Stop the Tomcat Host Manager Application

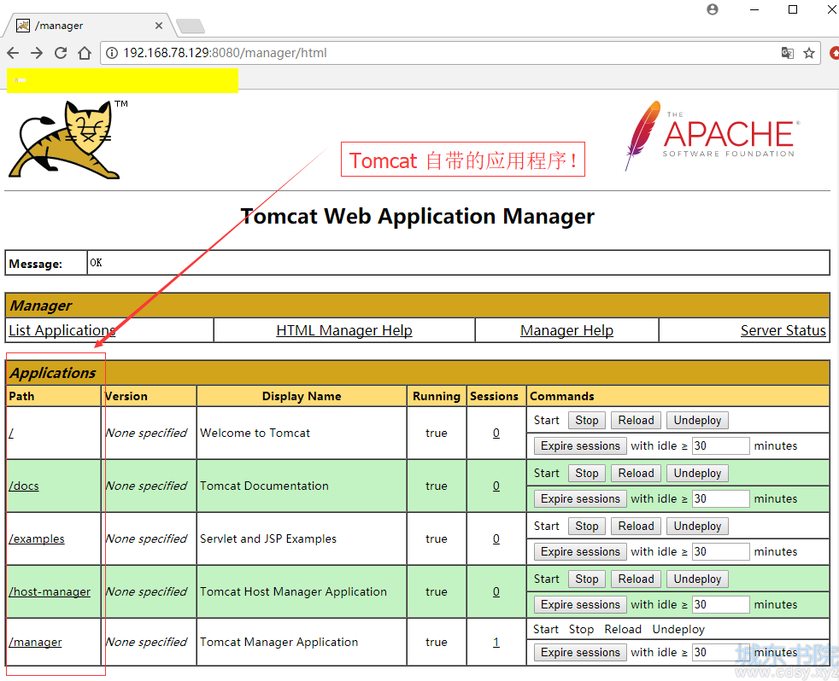(x=587, y=579)
